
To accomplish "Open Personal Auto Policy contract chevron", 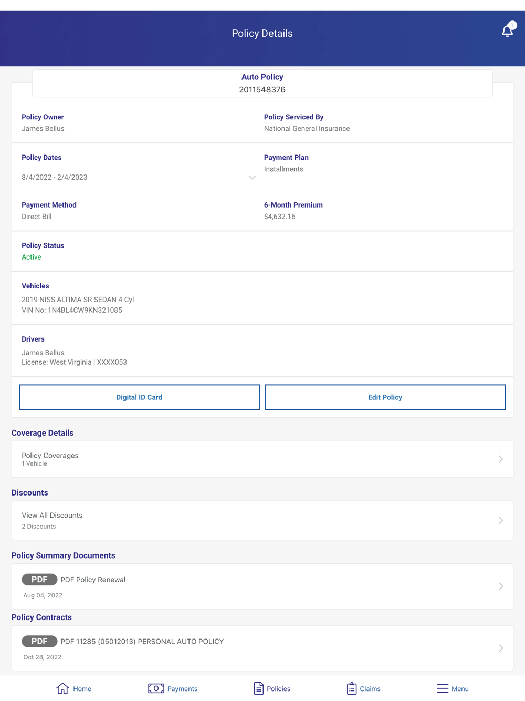I will coord(501,648).
